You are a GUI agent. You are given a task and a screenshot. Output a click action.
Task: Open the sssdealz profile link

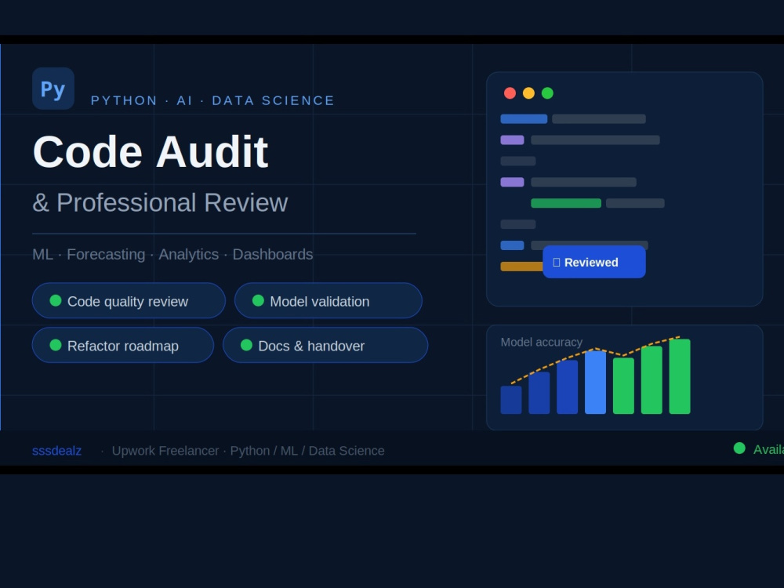point(56,451)
